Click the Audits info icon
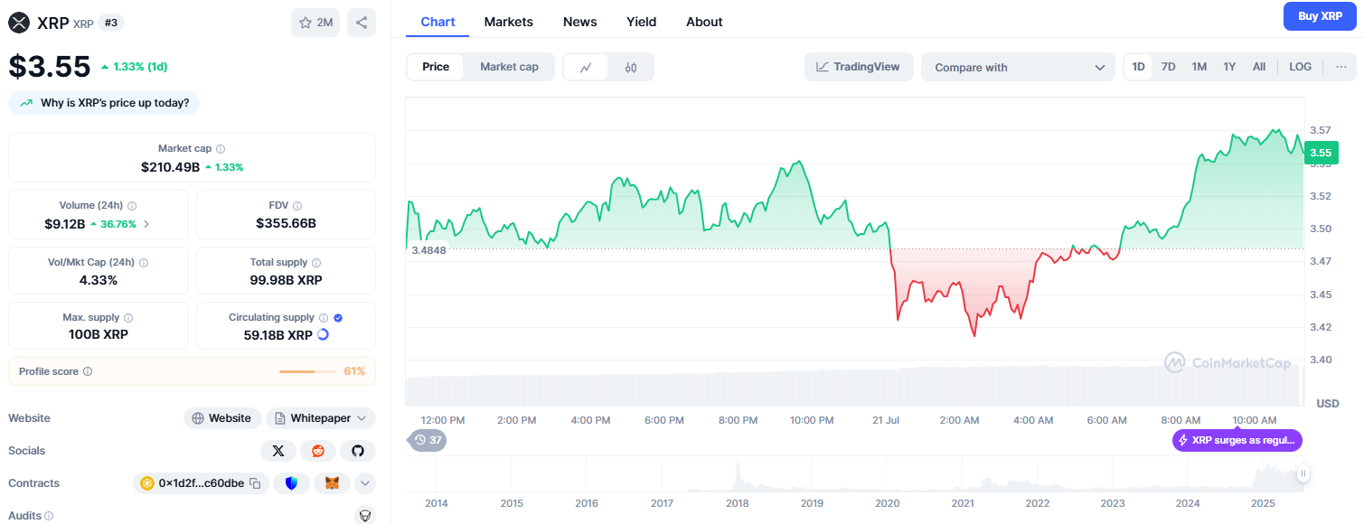Viewport: 1364px width, 524px height. point(49,516)
